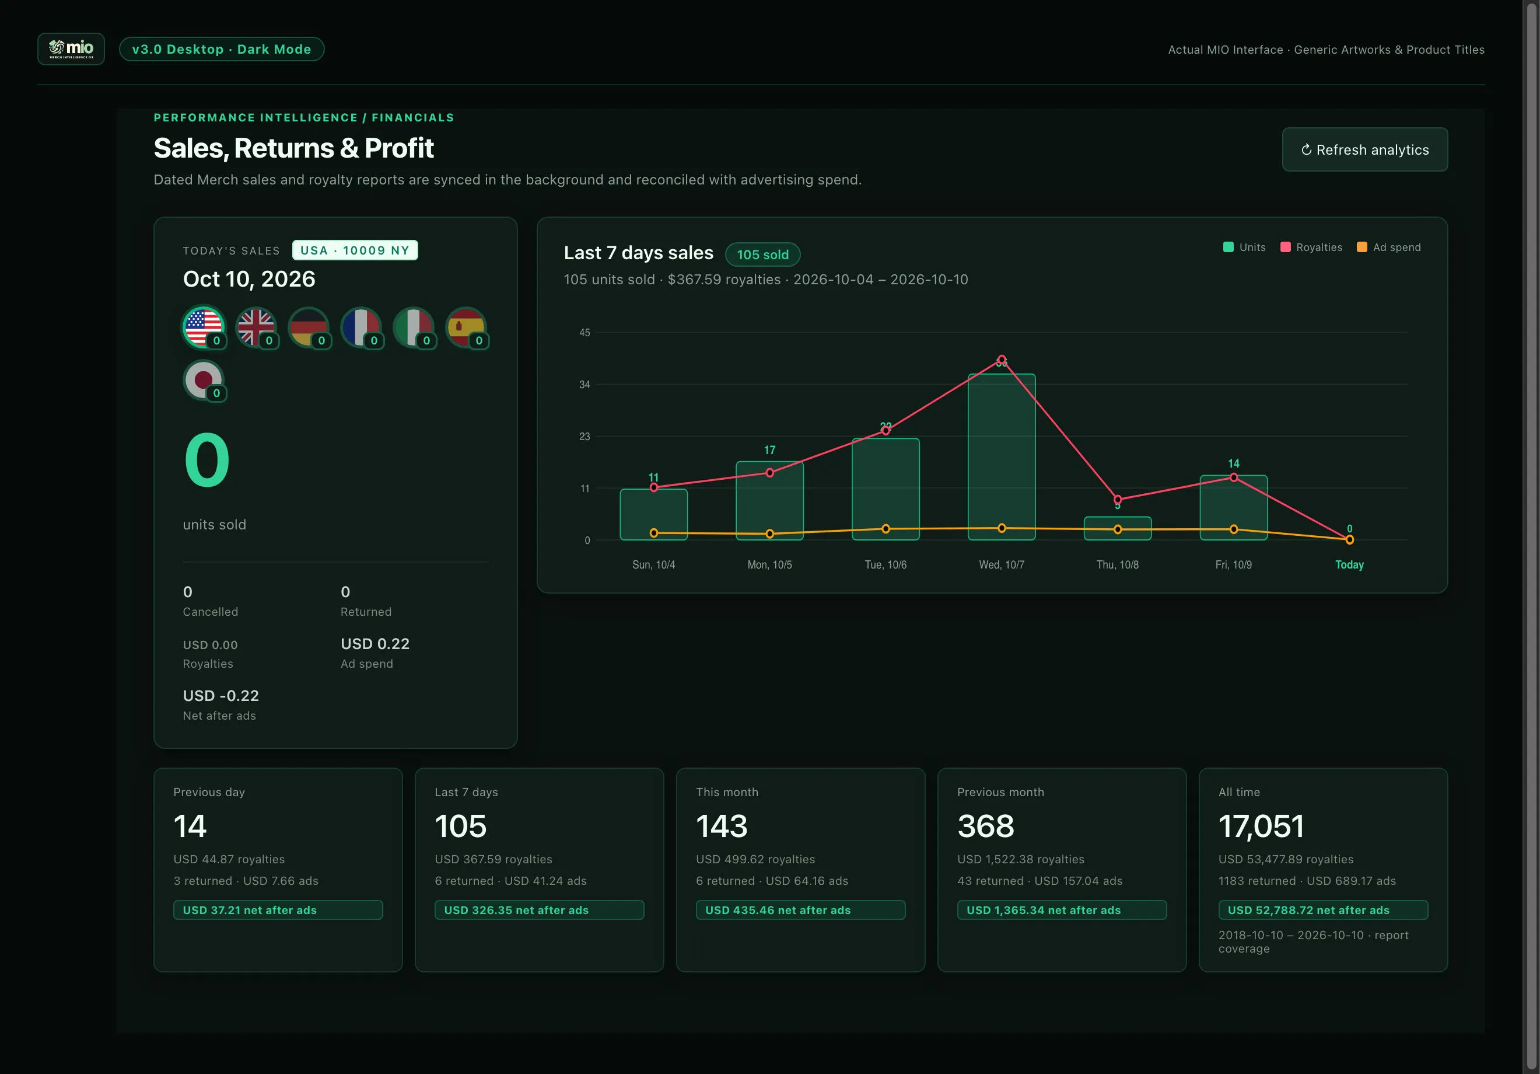Open the All time summary card
The width and height of the screenshot is (1540, 1074).
(x=1324, y=870)
